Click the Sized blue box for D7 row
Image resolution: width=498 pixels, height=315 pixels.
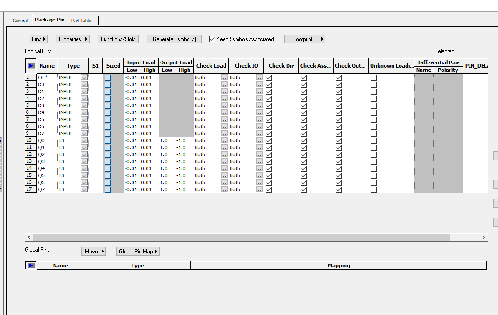(x=108, y=133)
